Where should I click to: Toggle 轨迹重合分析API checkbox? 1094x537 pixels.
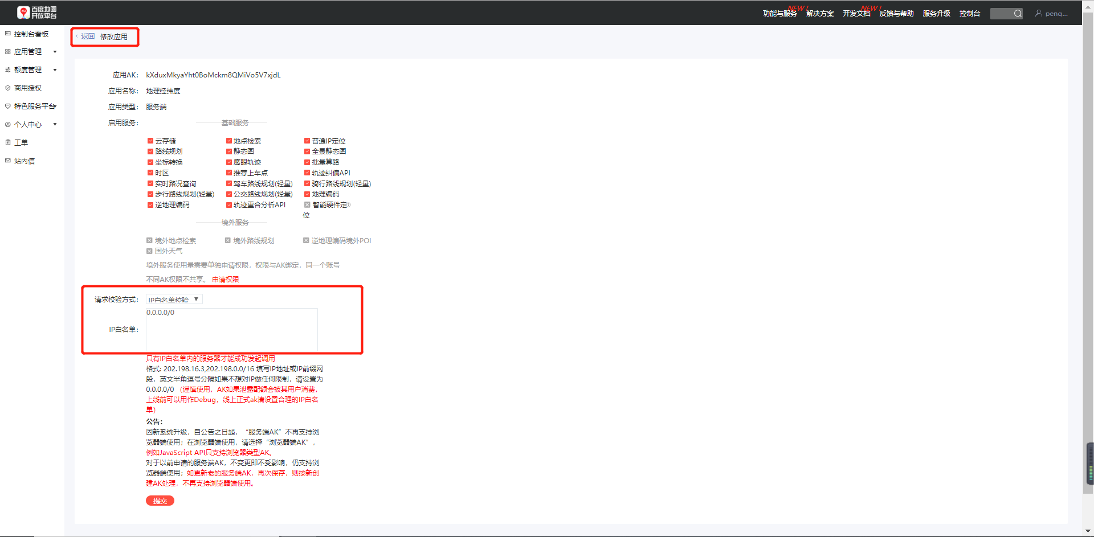[229, 205]
